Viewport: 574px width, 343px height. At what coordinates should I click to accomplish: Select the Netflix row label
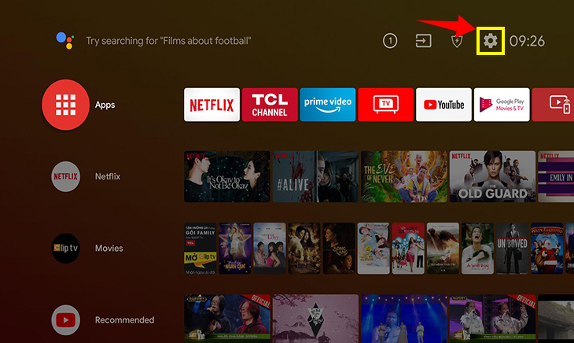pos(108,176)
